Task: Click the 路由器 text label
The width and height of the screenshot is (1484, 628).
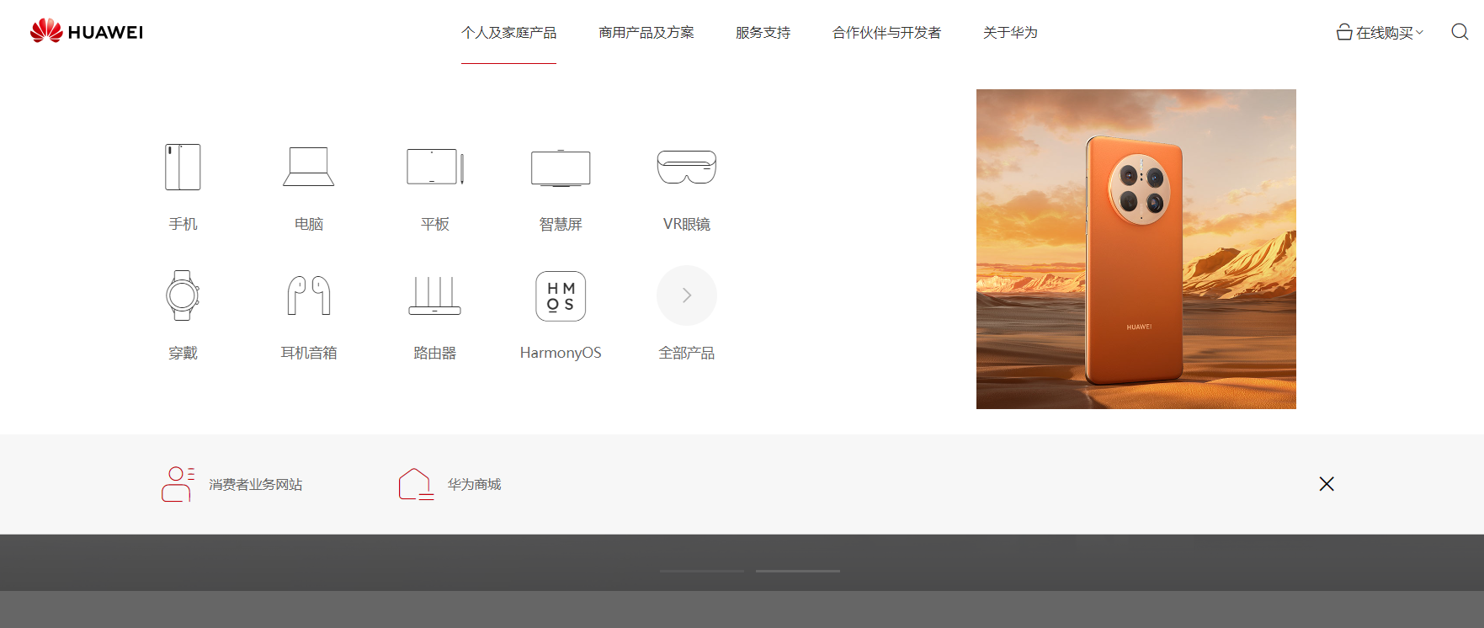Action: click(x=435, y=353)
